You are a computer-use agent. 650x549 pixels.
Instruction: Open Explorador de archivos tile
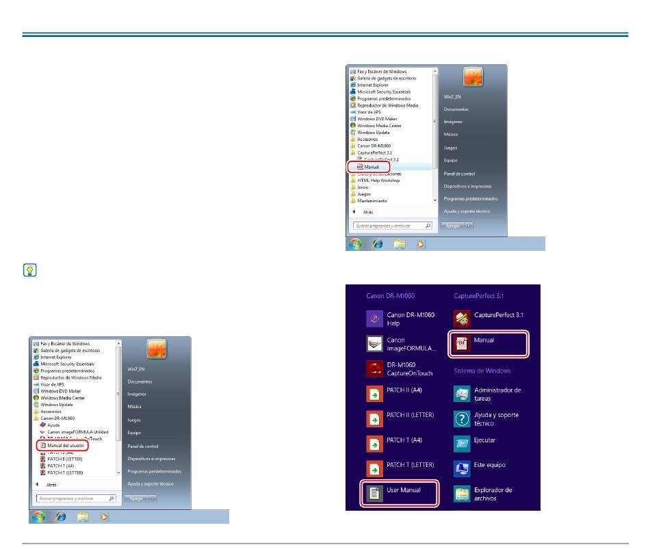click(x=483, y=494)
